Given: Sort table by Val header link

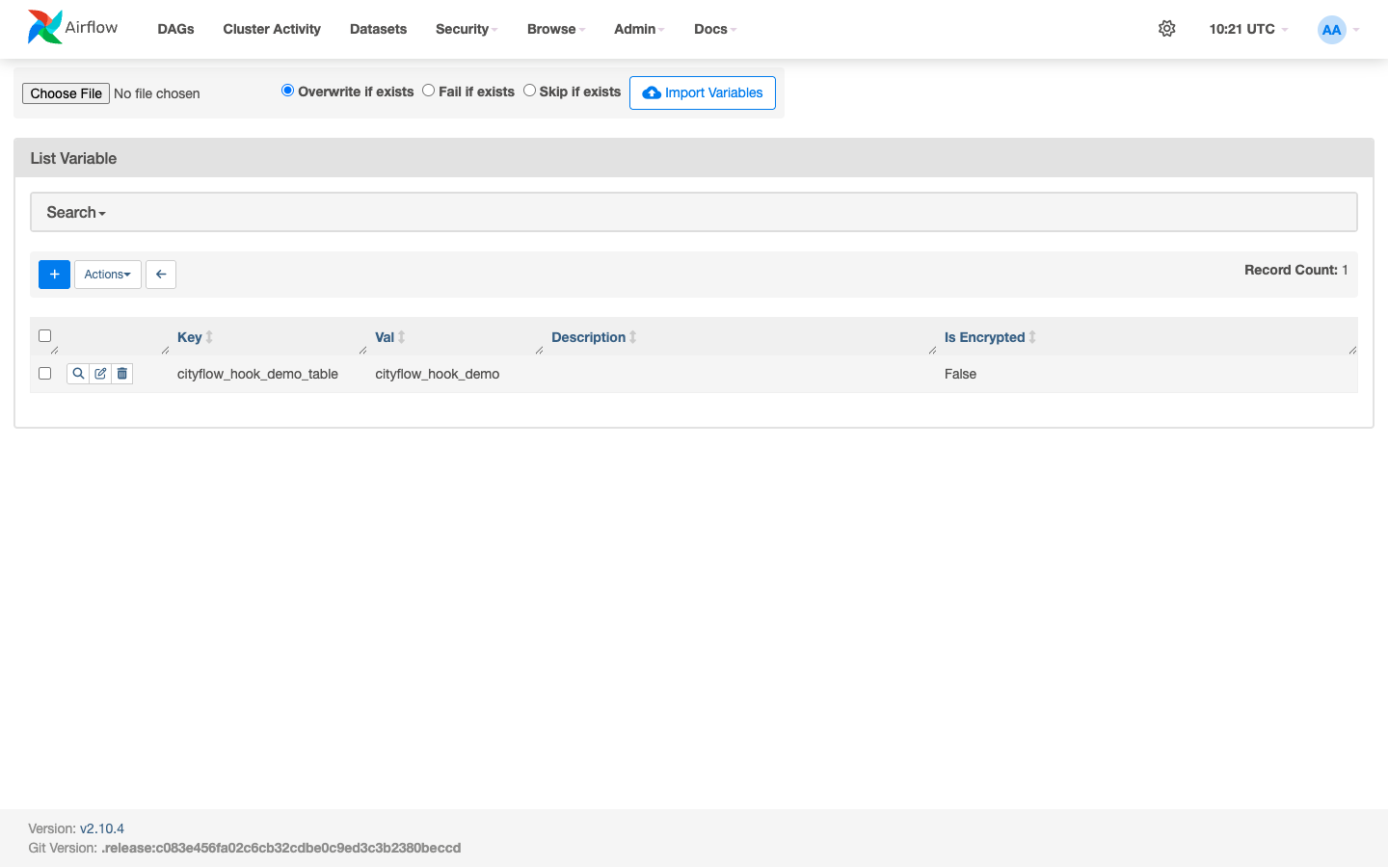Looking at the screenshot, I should tap(385, 337).
